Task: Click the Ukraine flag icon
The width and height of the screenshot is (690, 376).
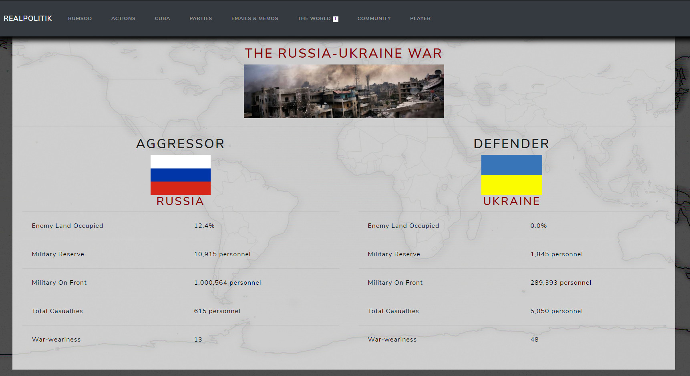Action: pyautogui.click(x=511, y=175)
